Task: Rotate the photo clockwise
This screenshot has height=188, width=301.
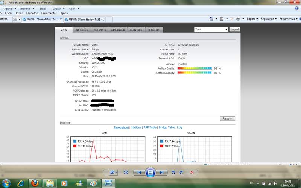Action: click(181, 173)
